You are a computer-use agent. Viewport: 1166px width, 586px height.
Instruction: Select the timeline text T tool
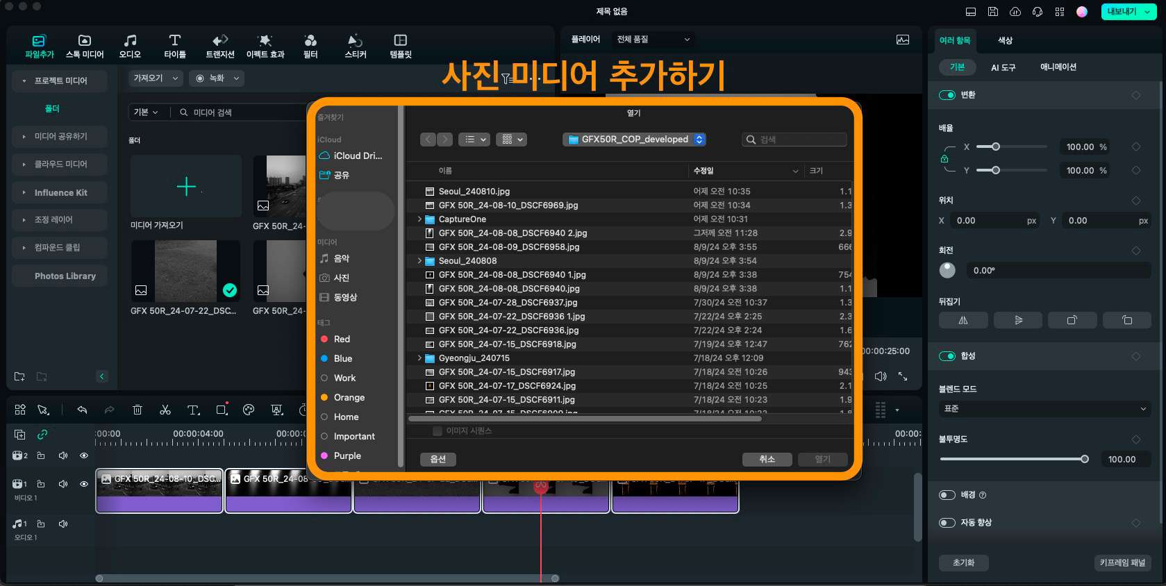pos(193,410)
